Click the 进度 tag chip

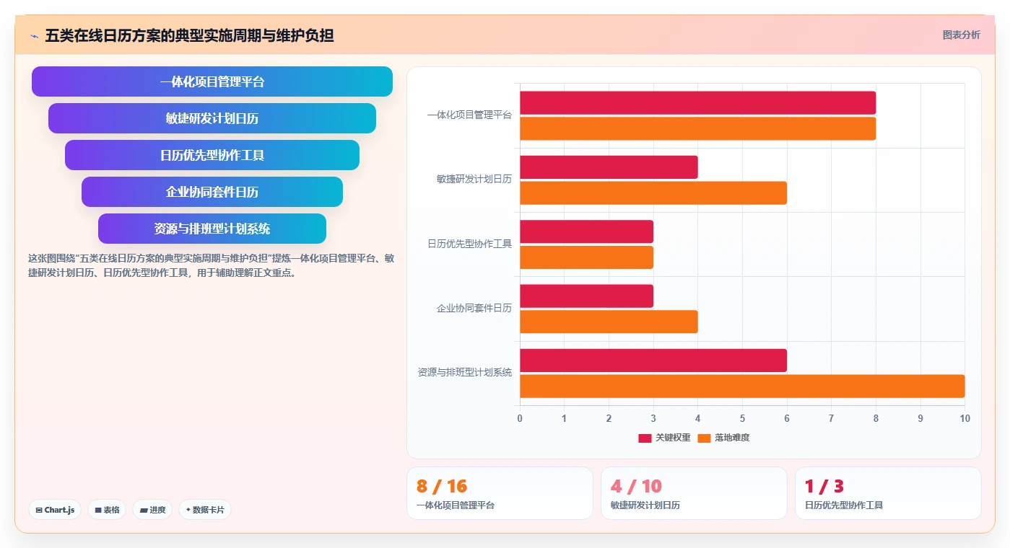pyautogui.click(x=152, y=510)
